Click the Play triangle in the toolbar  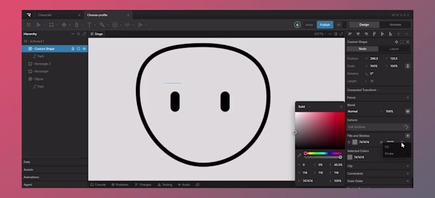(x=140, y=25)
